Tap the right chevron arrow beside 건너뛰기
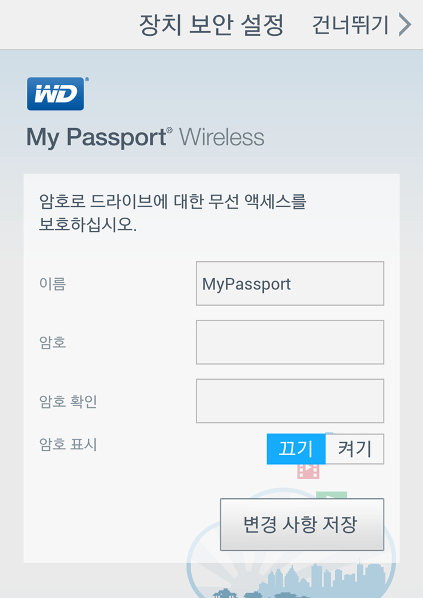This screenshot has width=423, height=598. point(405,25)
